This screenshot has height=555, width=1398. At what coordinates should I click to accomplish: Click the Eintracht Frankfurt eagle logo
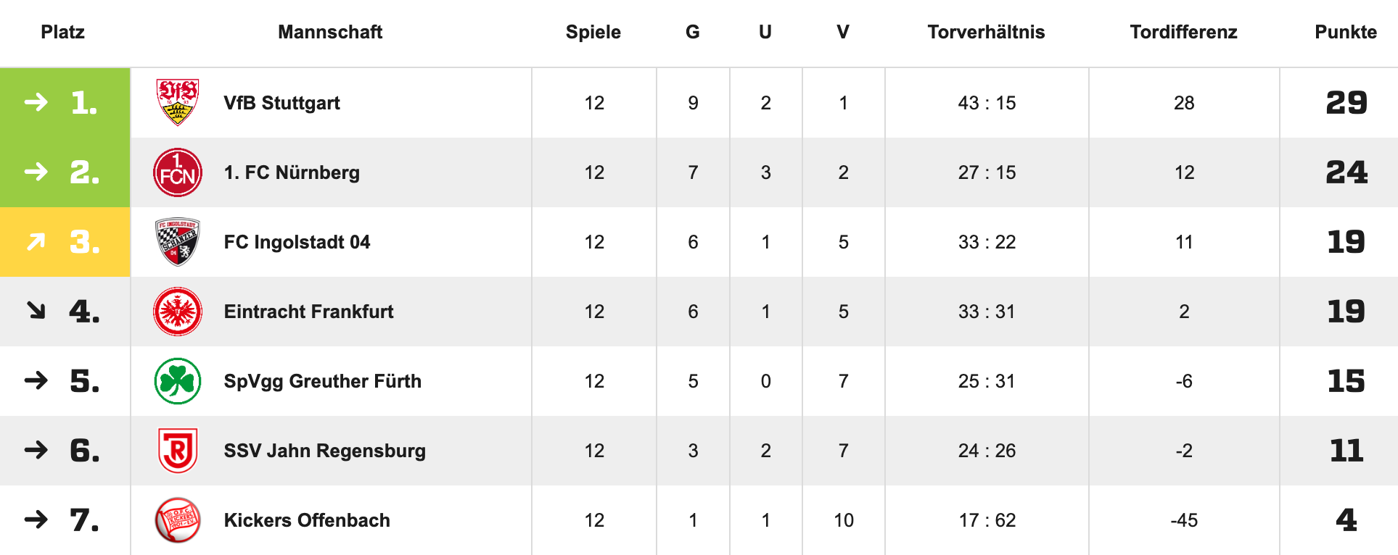(x=178, y=312)
